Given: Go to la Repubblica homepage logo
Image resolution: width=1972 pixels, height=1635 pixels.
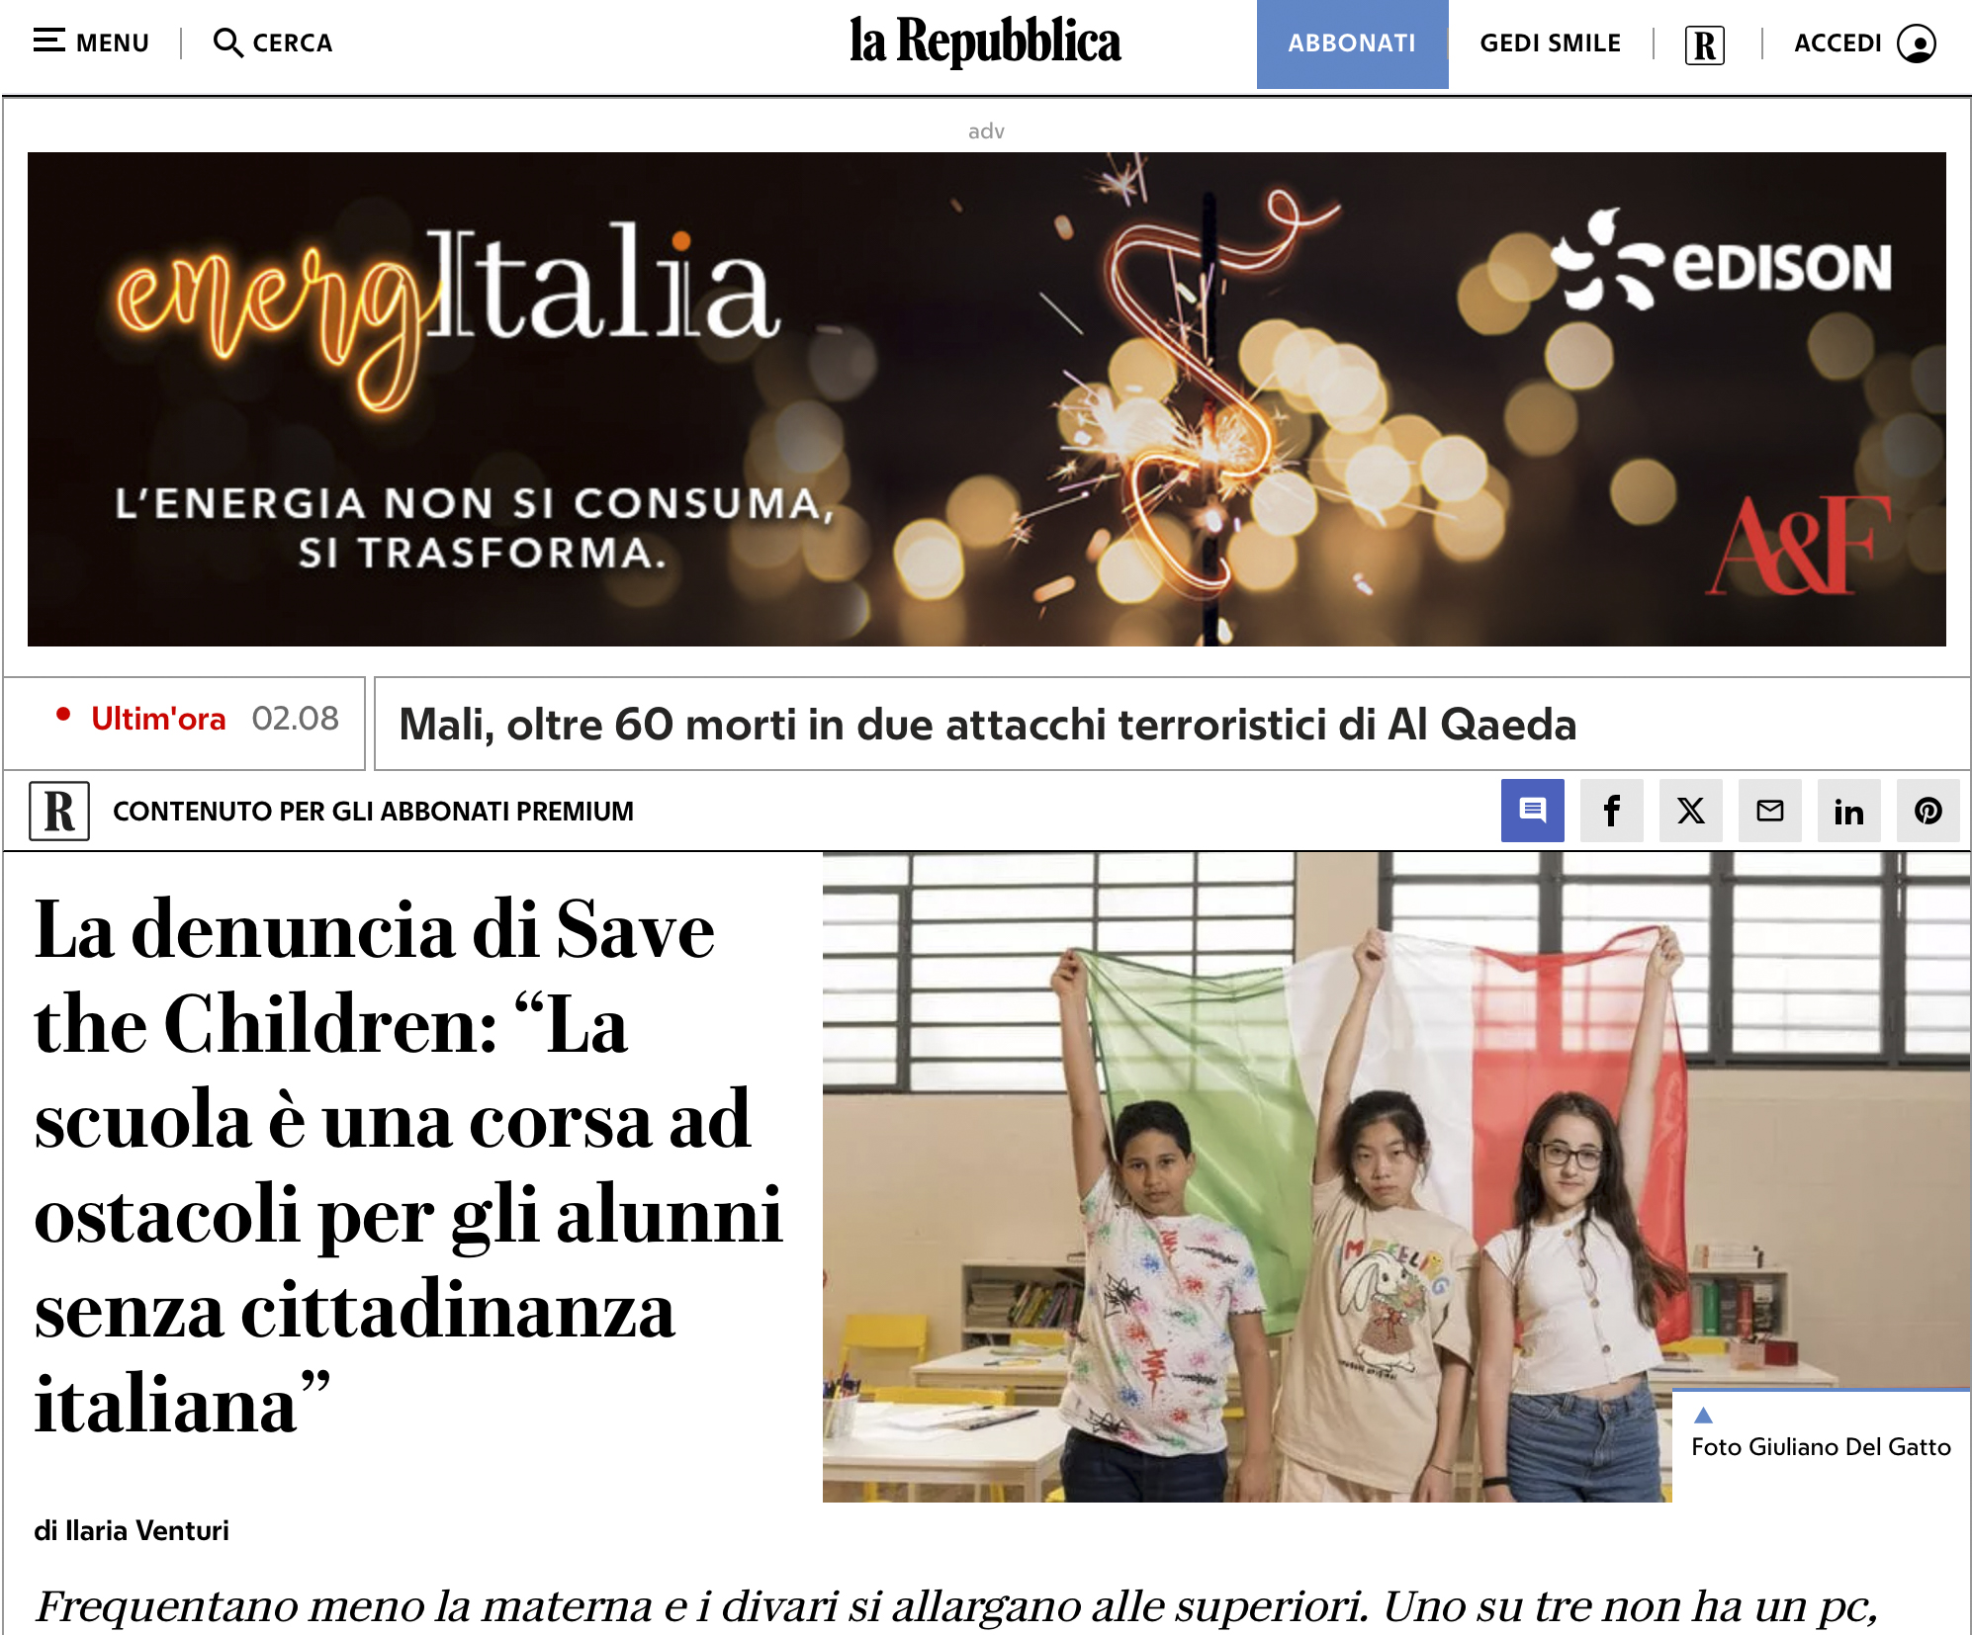Looking at the screenshot, I should point(985,43).
